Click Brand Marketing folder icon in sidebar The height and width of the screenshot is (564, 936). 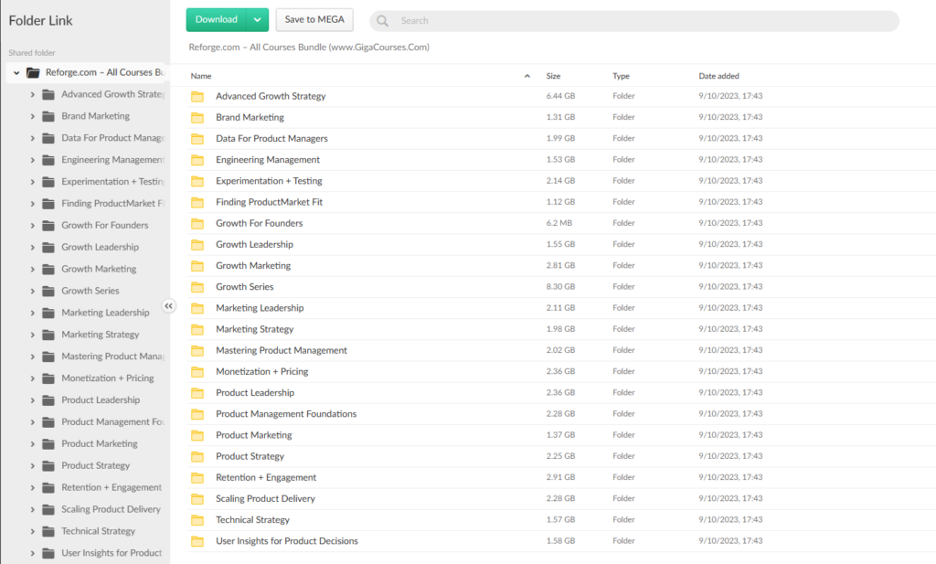(x=48, y=116)
